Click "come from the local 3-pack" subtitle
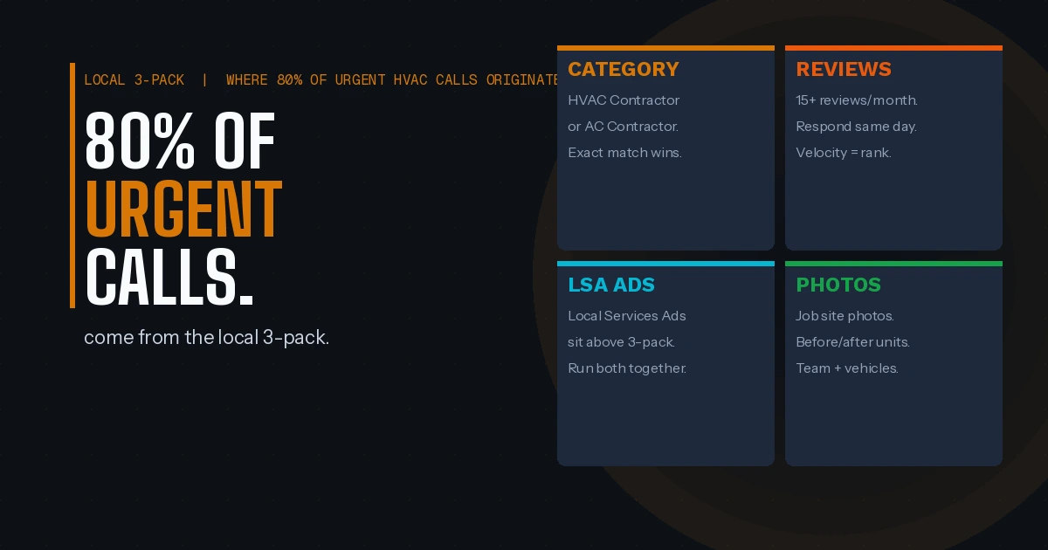The height and width of the screenshot is (550, 1048). click(x=206, y=338)
